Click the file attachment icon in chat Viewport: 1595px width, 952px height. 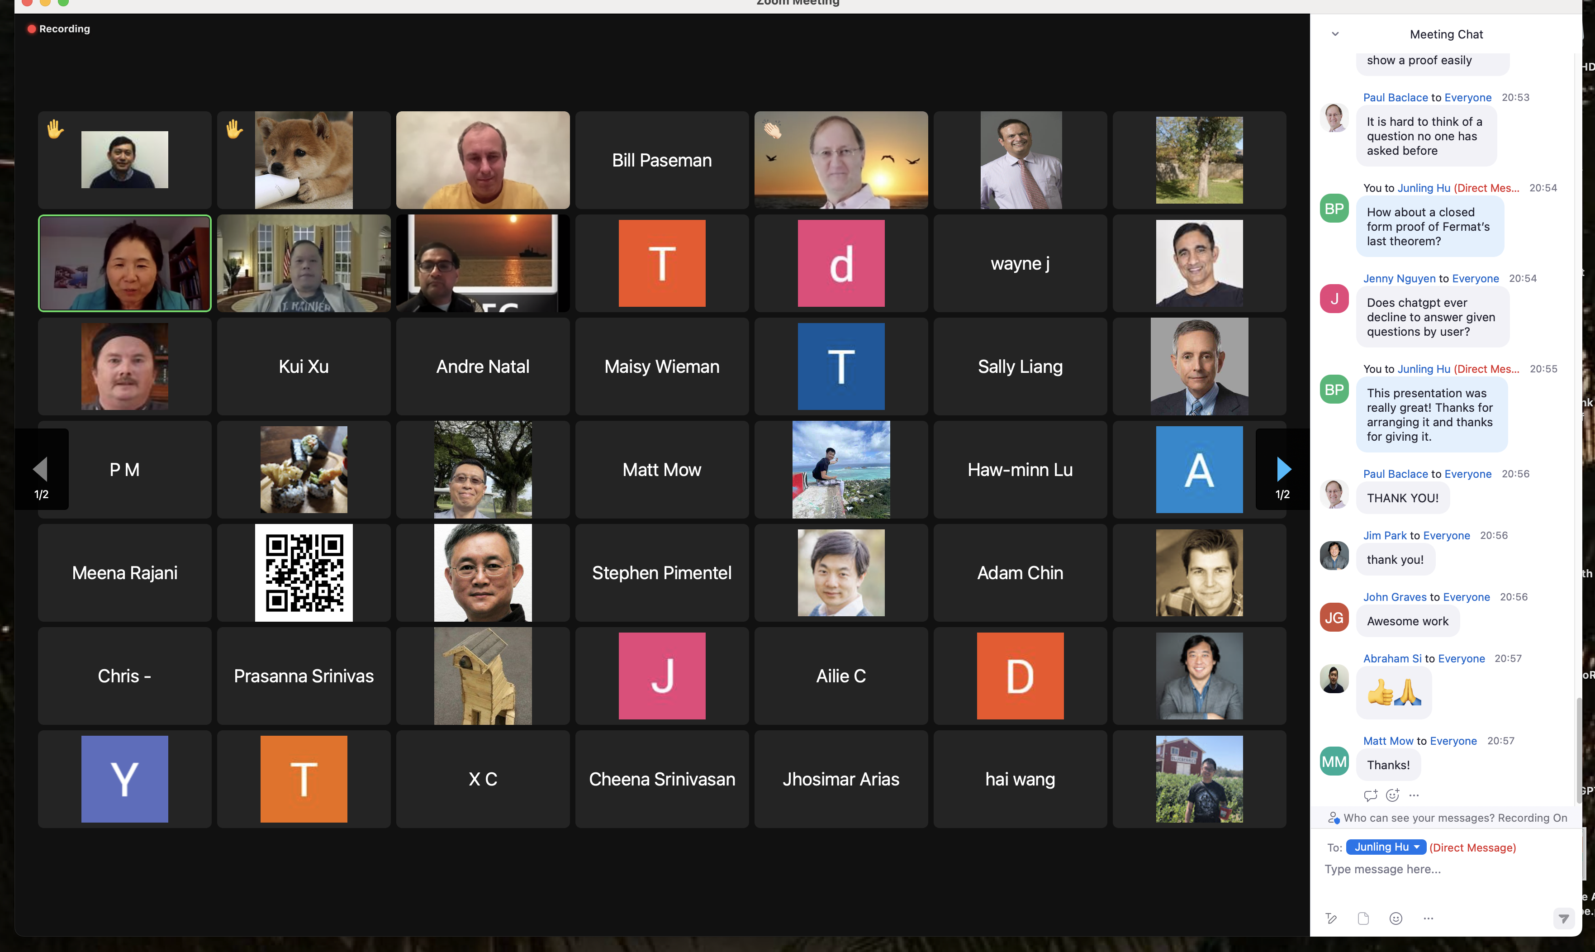click(x=1363, y=918)
